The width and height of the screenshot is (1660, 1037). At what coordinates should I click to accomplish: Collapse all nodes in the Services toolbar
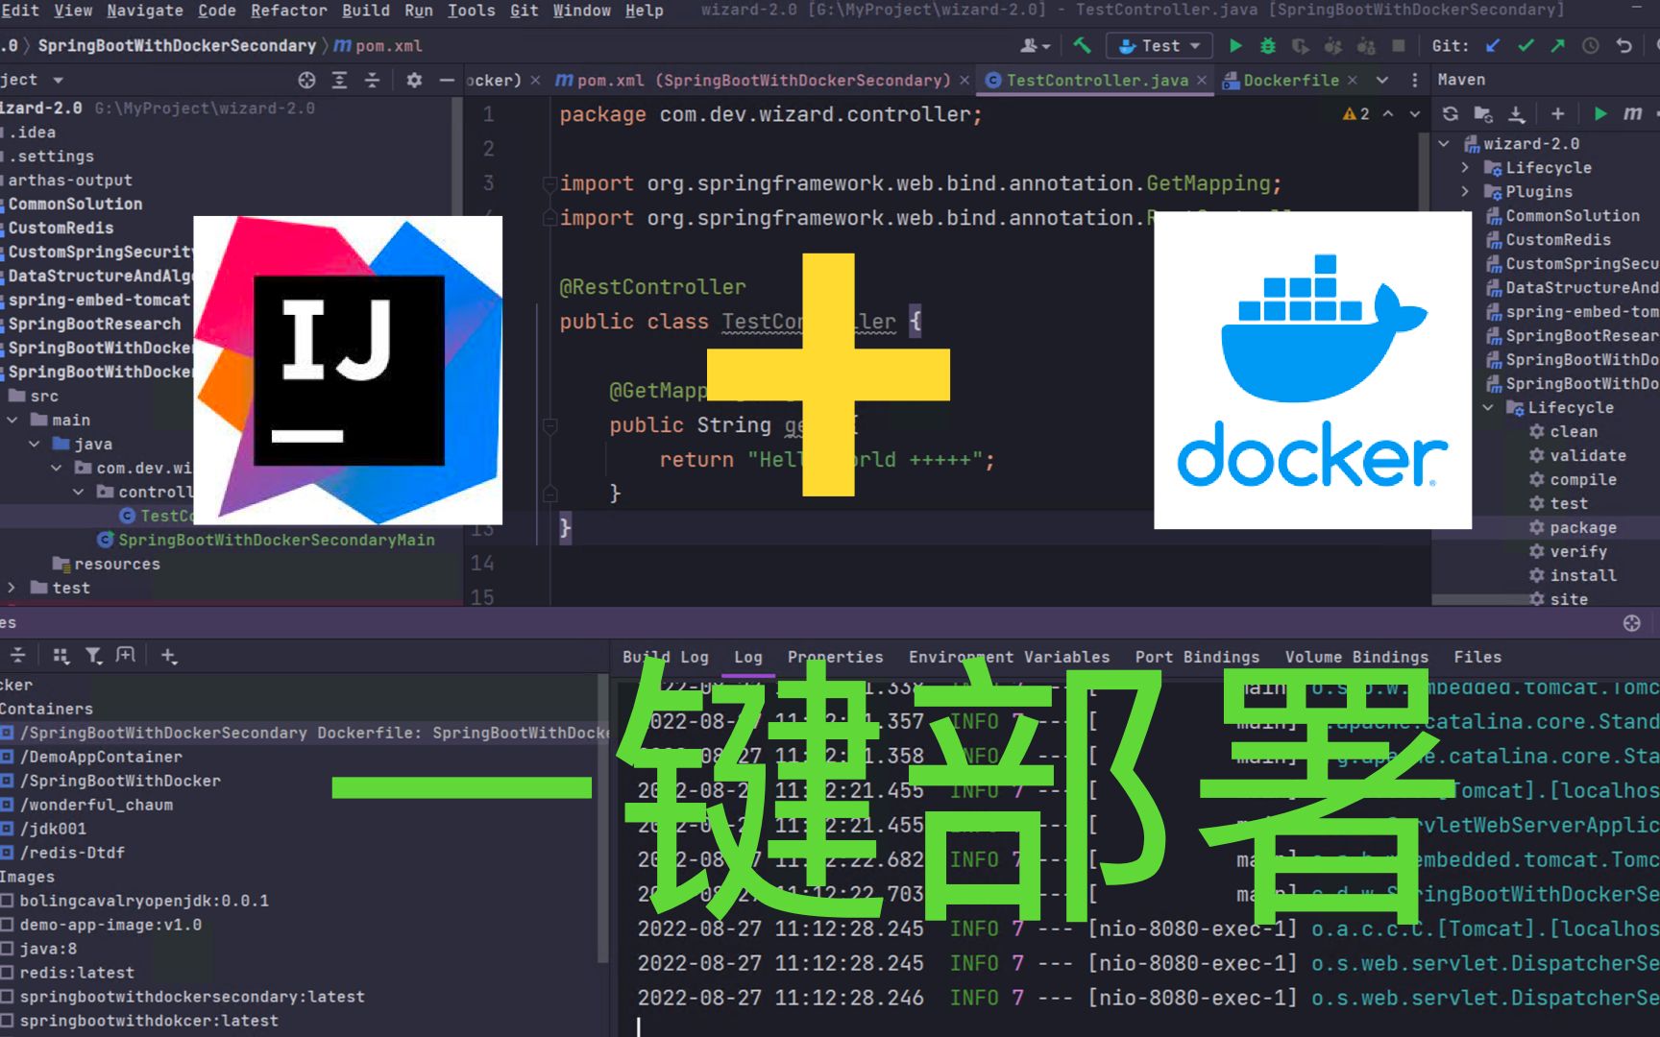pos(17,656)
